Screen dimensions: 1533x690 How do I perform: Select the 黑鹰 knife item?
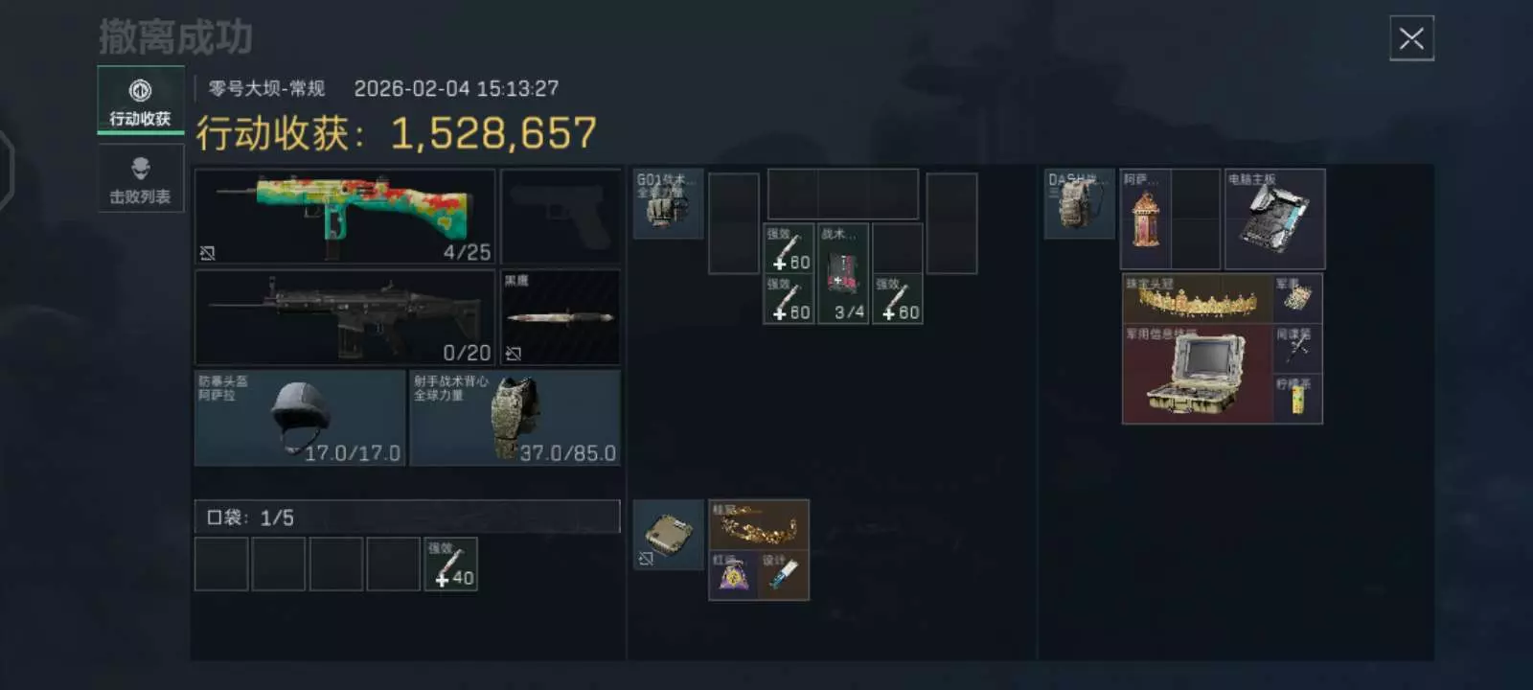pyautogui.click(x=561, y=317)
